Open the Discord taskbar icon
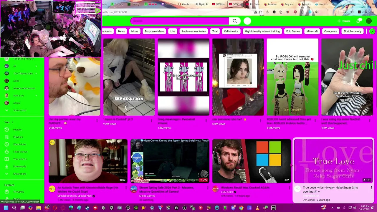Screen dimensions: 377x212 click(x=233, y=208)
